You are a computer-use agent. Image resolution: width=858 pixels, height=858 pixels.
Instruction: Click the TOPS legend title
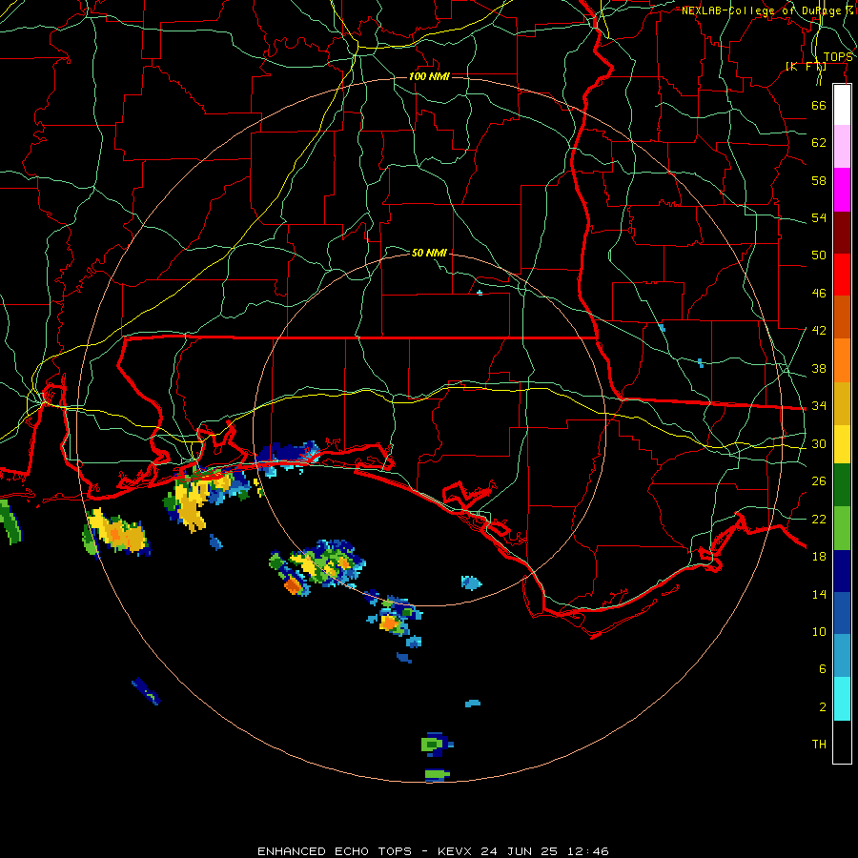pyautogui.click(x=838, y=57)
